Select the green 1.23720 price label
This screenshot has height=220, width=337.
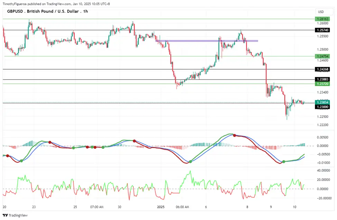coord(322,84)
